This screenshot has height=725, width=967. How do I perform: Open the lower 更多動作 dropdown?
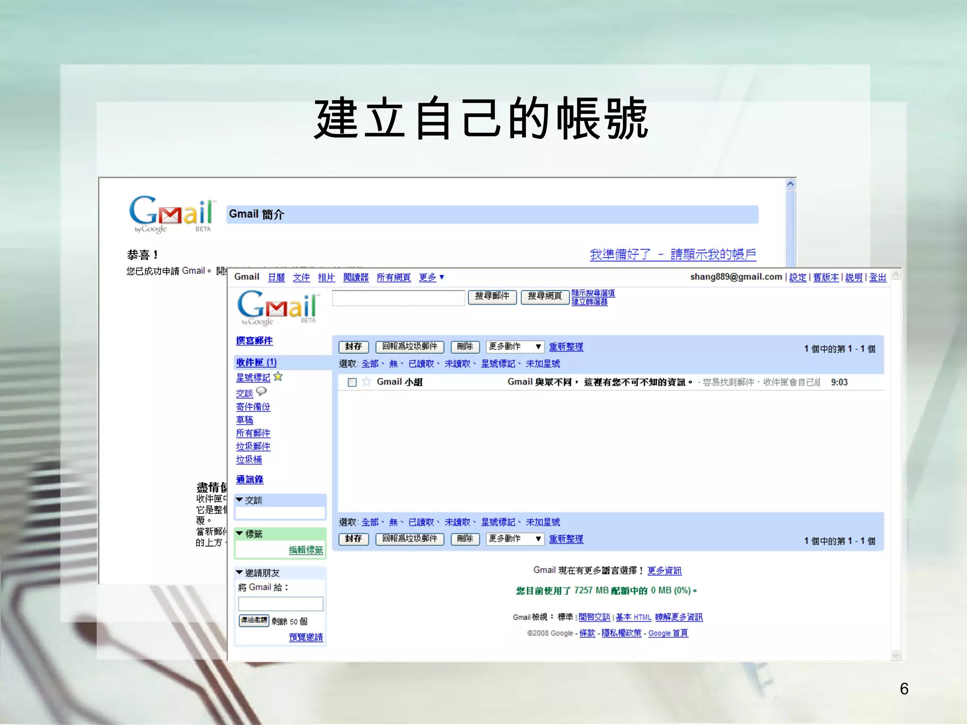coord(515,539)
